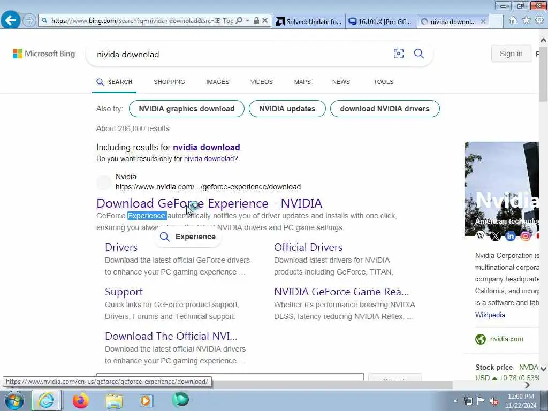Open the 'Official Drivers' sublink
Viewport: 548px width, 411px height.
[x=308, y=247]
